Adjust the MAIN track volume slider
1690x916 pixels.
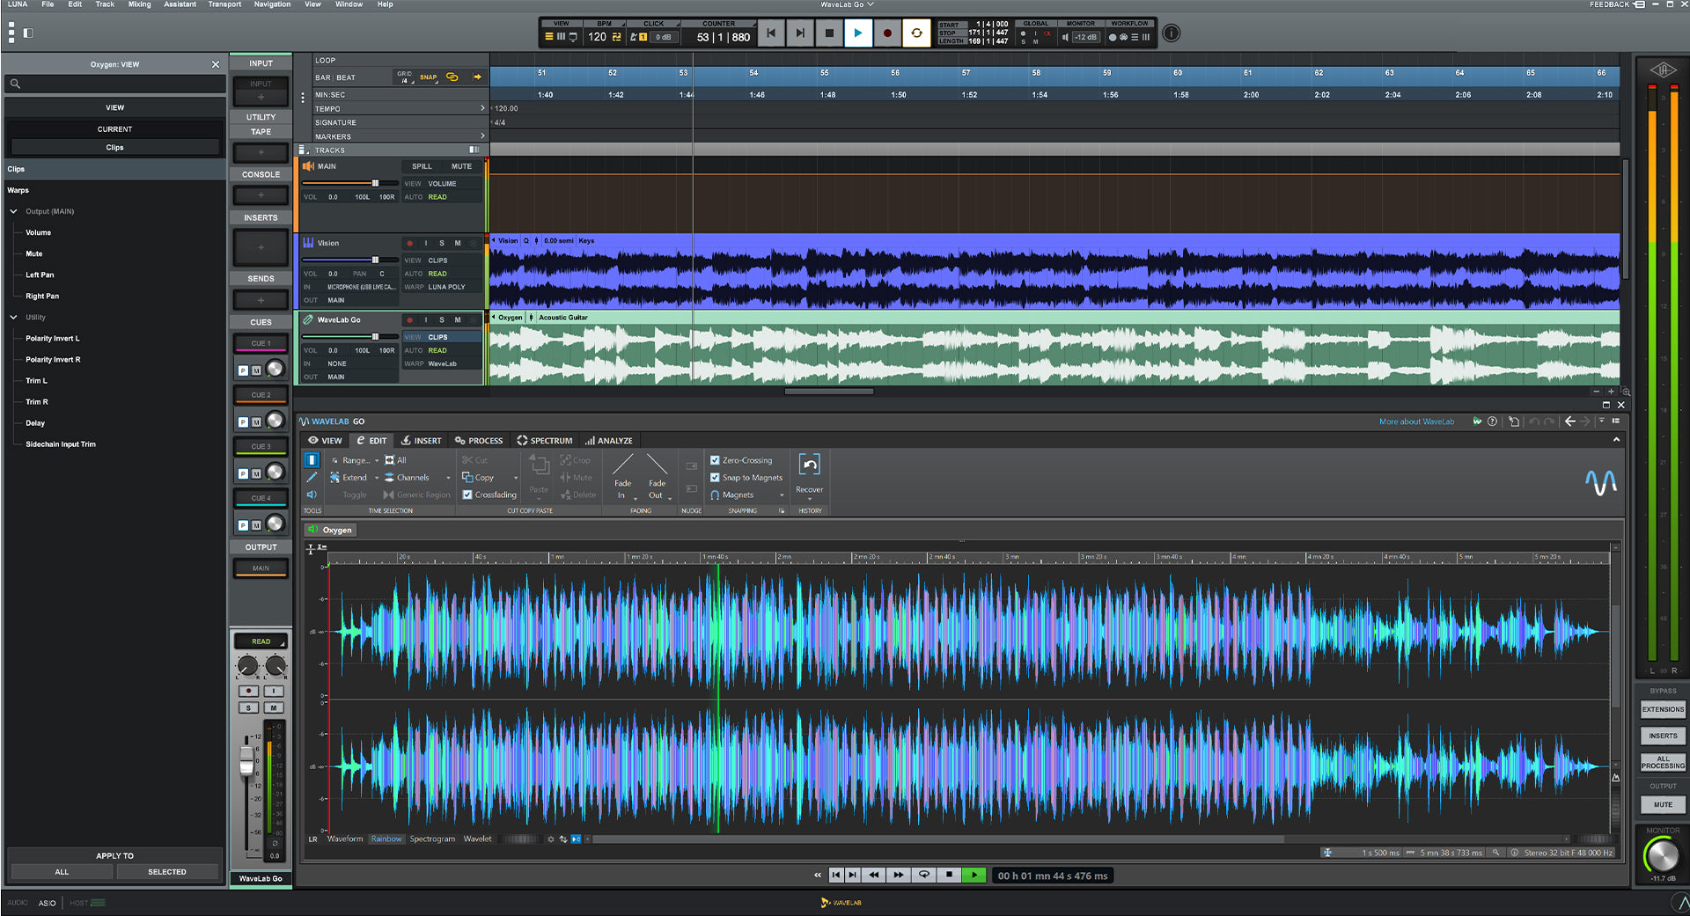pyautogui.click(x=375, y=183)
